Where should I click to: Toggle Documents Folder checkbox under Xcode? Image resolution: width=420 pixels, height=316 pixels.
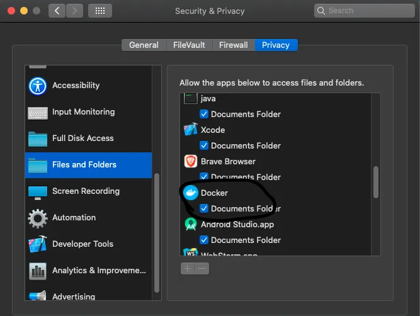click(204, 145)
